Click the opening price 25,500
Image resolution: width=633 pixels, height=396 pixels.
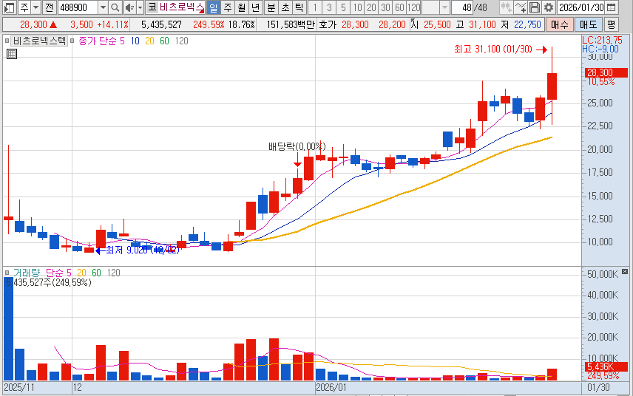click(x=437, y=24)
